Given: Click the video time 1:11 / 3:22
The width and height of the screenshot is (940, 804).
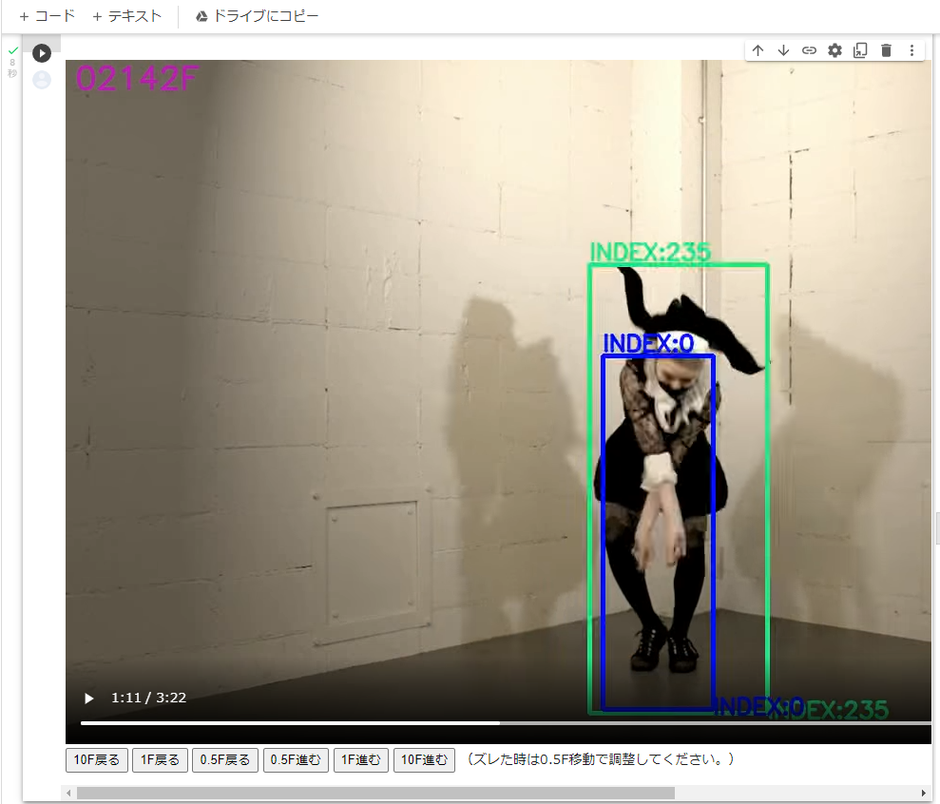Looking at the screenshot, I should click(x=148, y=698).
